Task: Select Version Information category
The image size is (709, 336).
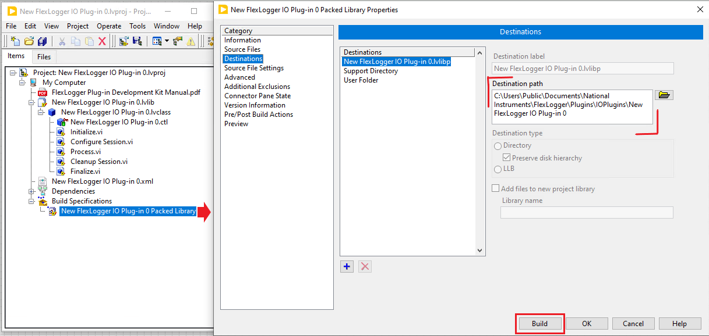Action: point(255,105)
